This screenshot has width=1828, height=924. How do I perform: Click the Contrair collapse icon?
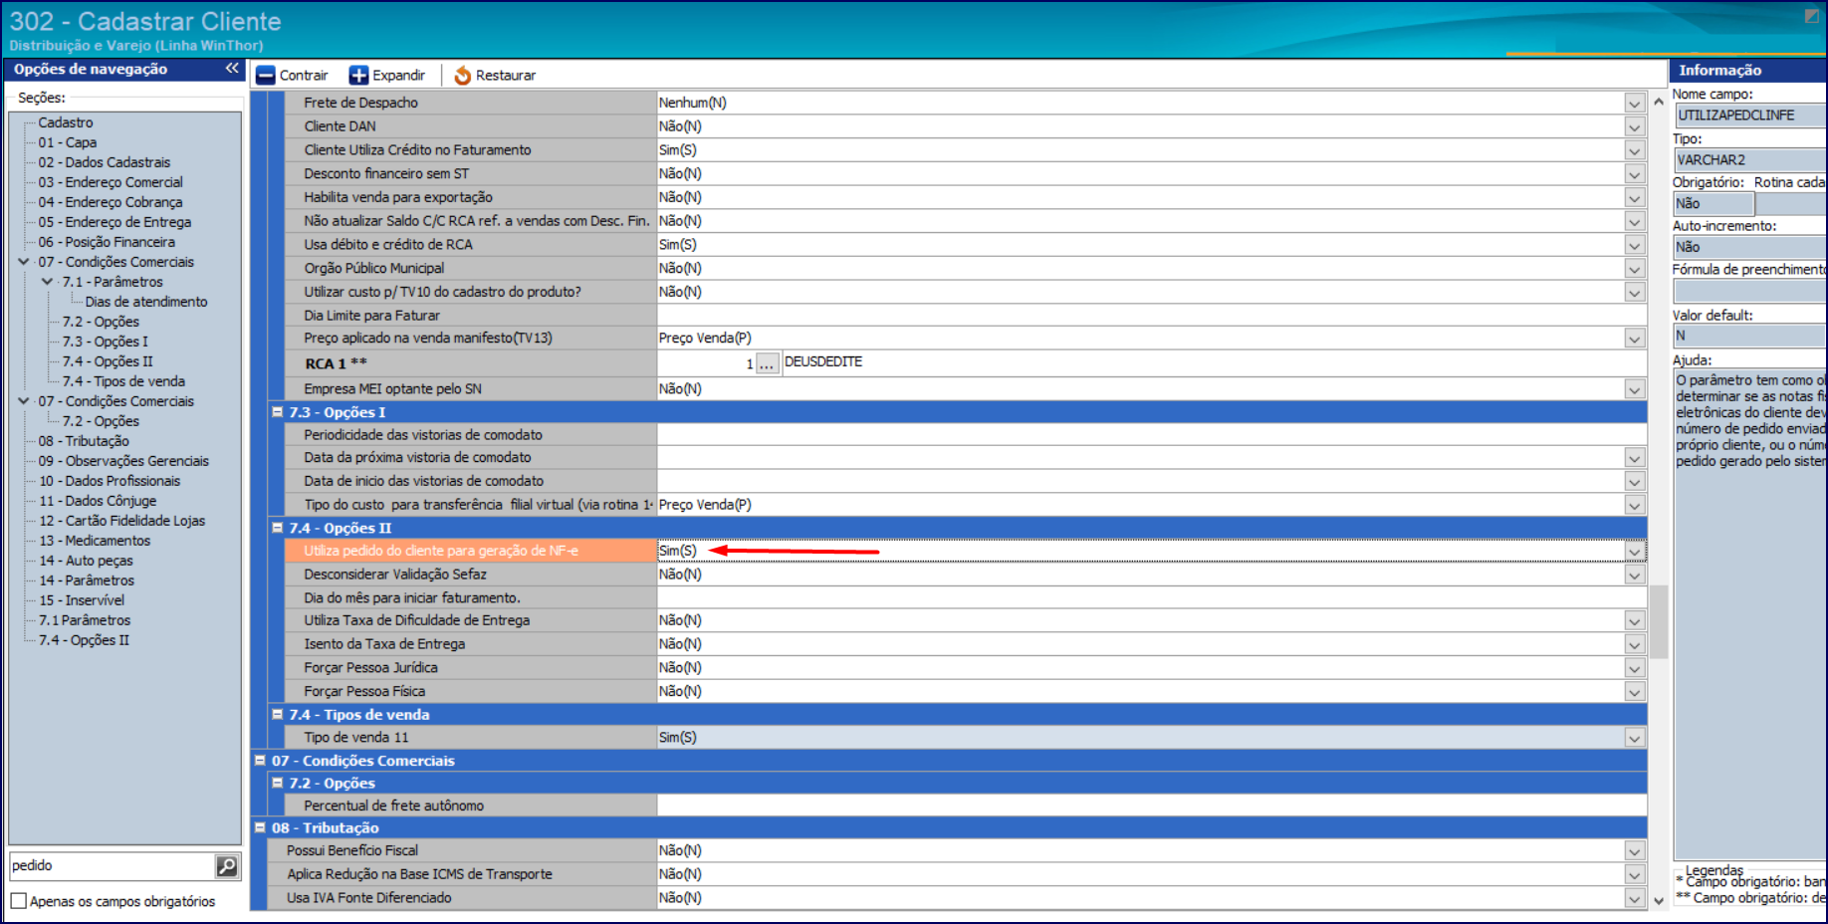265,76
